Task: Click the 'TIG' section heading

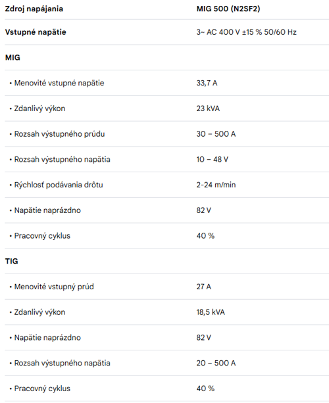Action: [x=12, y=261]
